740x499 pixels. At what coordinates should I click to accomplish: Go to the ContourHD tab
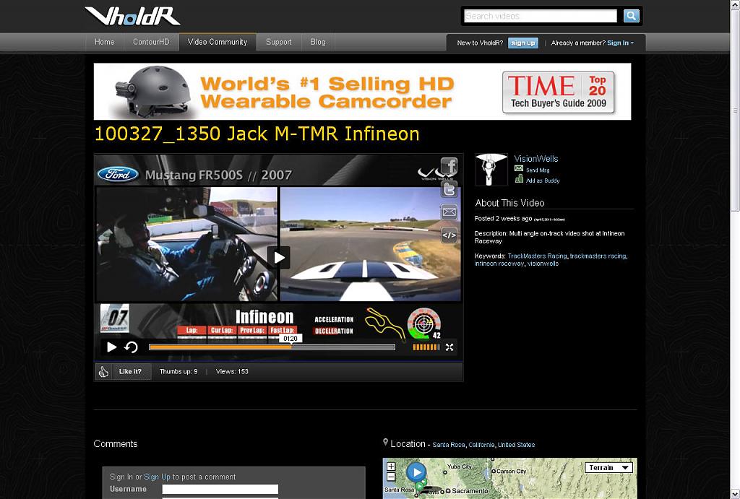tap(151, 42)
